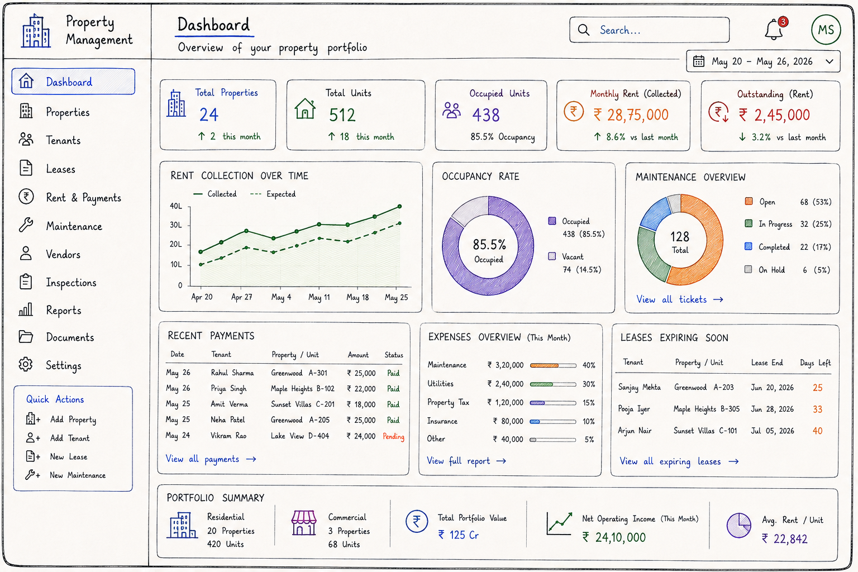Click the Total Properties building icon
The height and width of the screenshot is (572, 858).
point(176,103)
